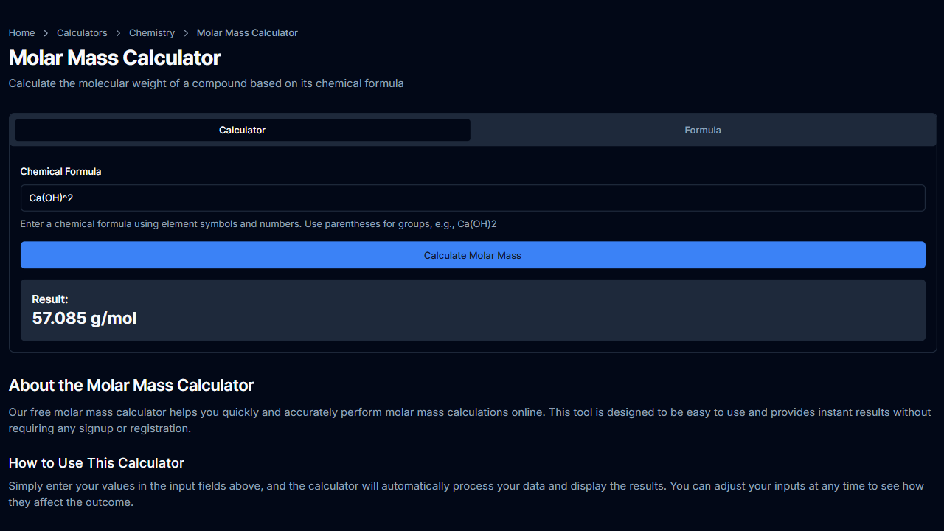Click the About the Molar Mass Calculator heading
Screen dimensions: 944x531
131,386
